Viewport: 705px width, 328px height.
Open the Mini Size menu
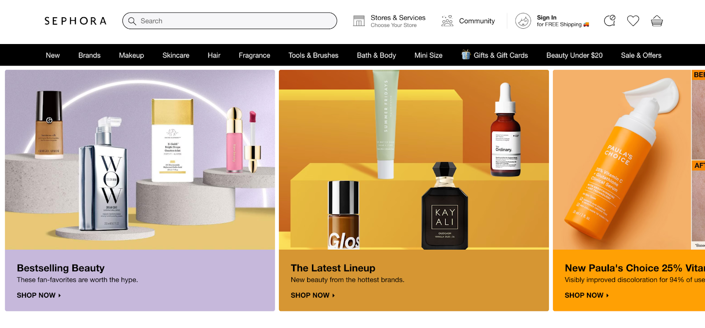428,55
